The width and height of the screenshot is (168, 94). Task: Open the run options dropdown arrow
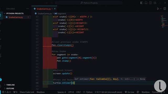point(161,9)
